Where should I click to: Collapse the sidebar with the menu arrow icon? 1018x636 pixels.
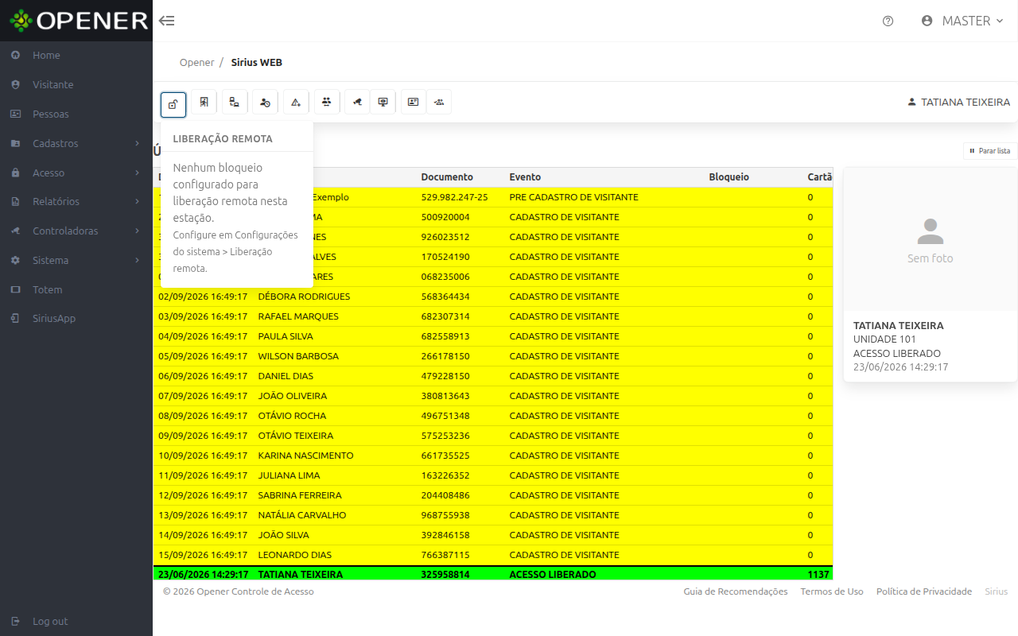coord(167,21)
